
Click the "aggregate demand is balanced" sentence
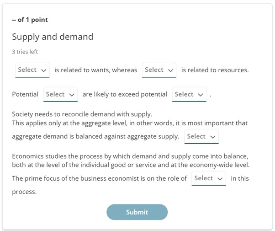95,136
